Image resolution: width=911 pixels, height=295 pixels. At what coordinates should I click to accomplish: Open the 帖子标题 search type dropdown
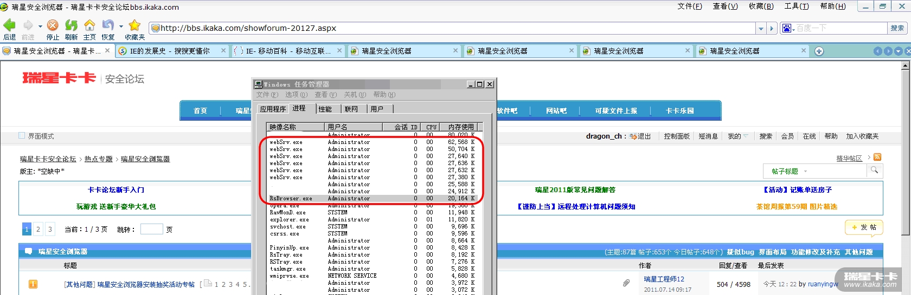click(806, 171)
